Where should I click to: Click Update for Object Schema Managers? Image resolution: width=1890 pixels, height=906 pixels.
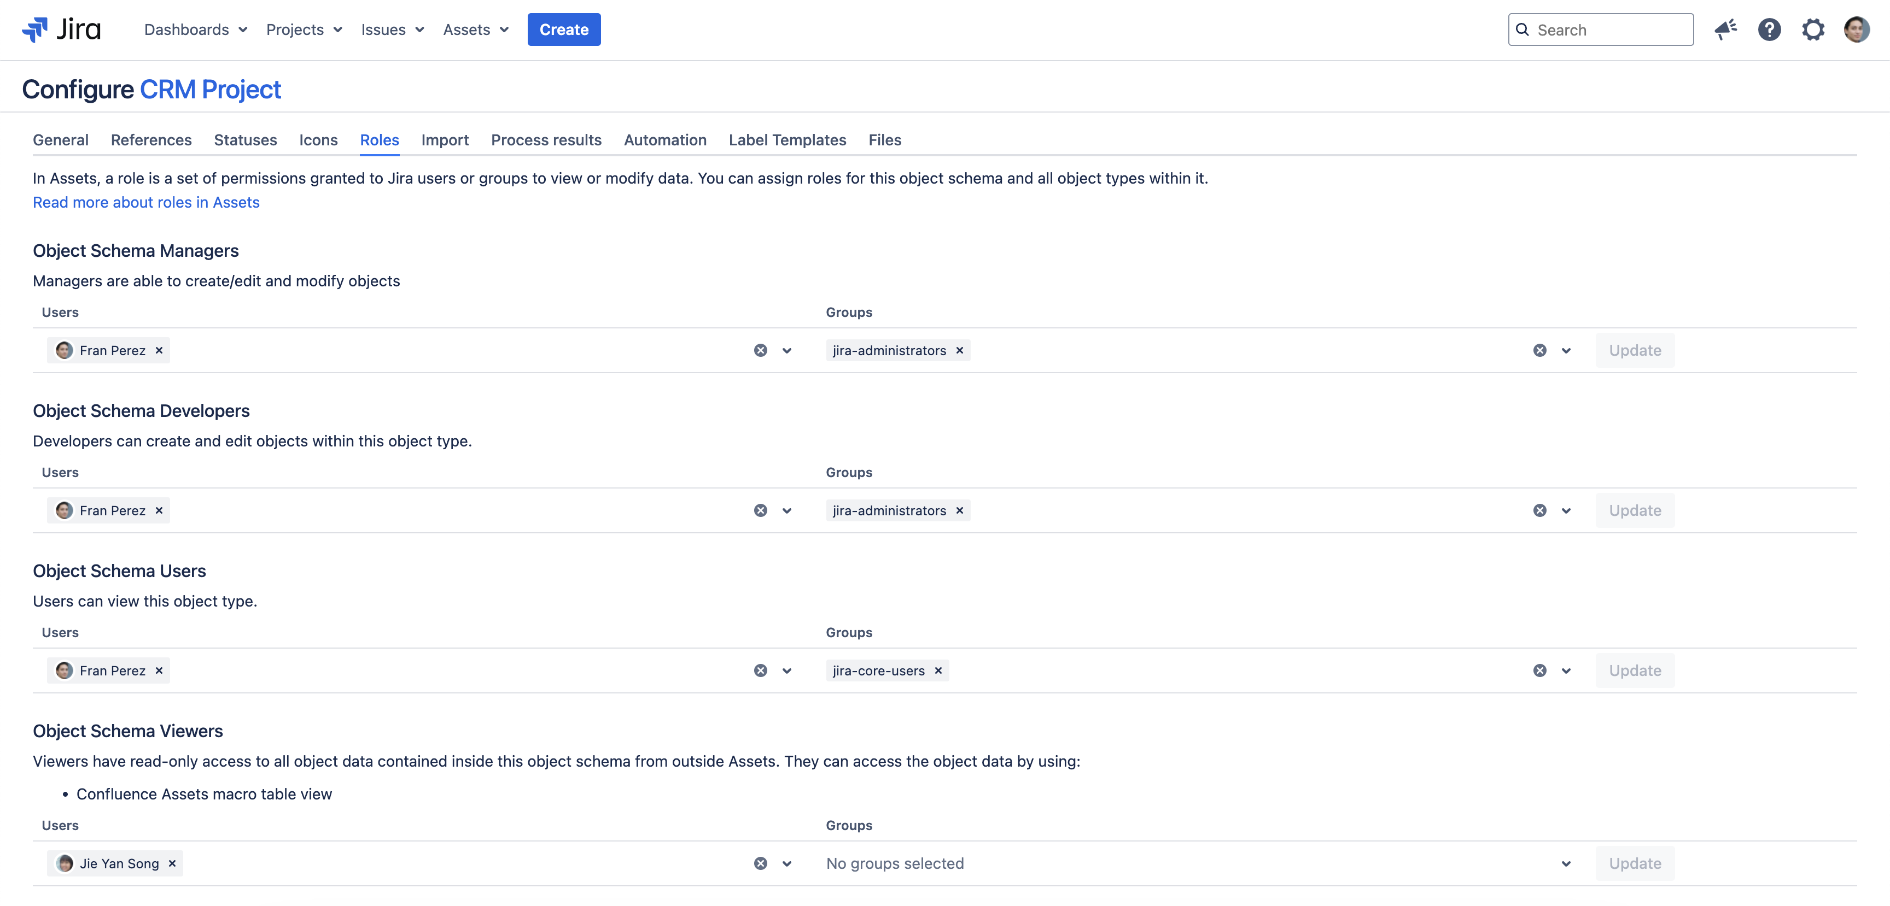tap(1635, 350)
